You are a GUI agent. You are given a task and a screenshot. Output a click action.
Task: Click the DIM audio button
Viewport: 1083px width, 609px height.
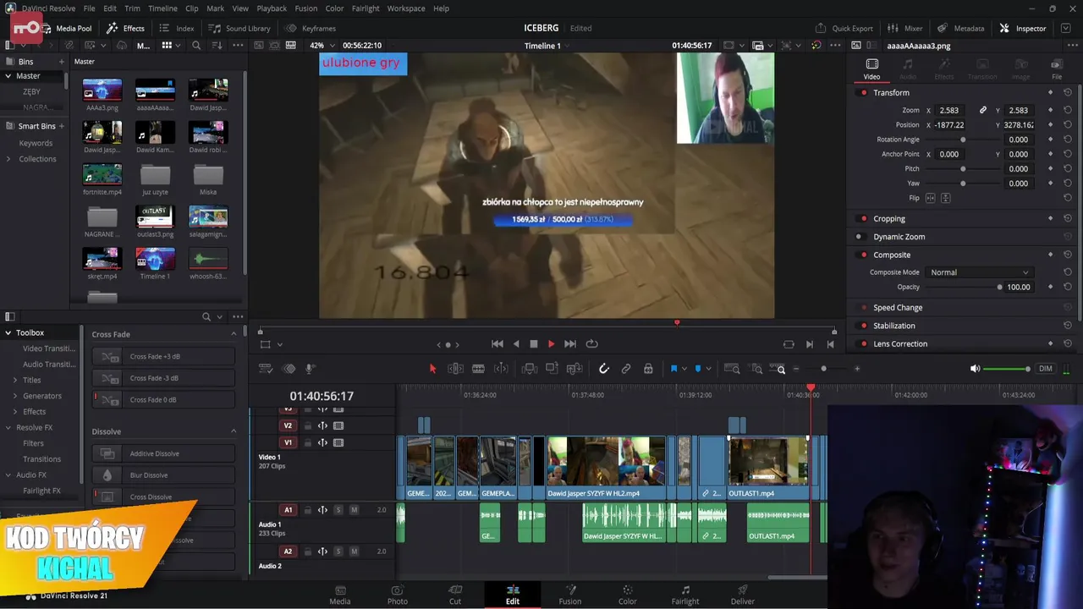[1046, 369]
